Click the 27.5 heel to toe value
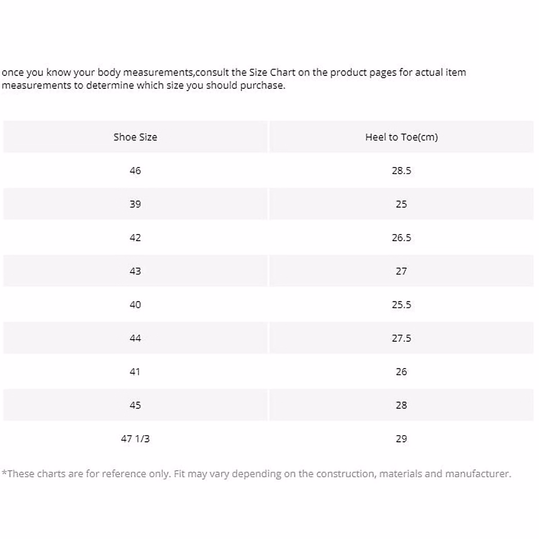The width and height of the screenshot is (539, 539). click(401, 338)
